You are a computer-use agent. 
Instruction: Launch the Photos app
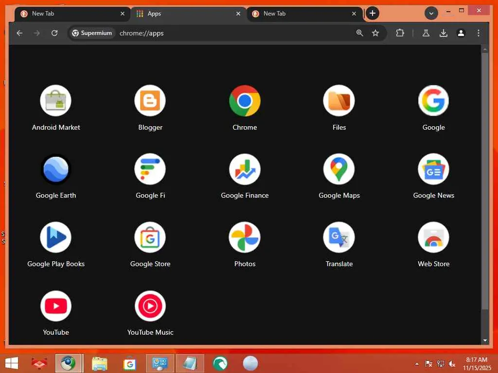point(245,237)
